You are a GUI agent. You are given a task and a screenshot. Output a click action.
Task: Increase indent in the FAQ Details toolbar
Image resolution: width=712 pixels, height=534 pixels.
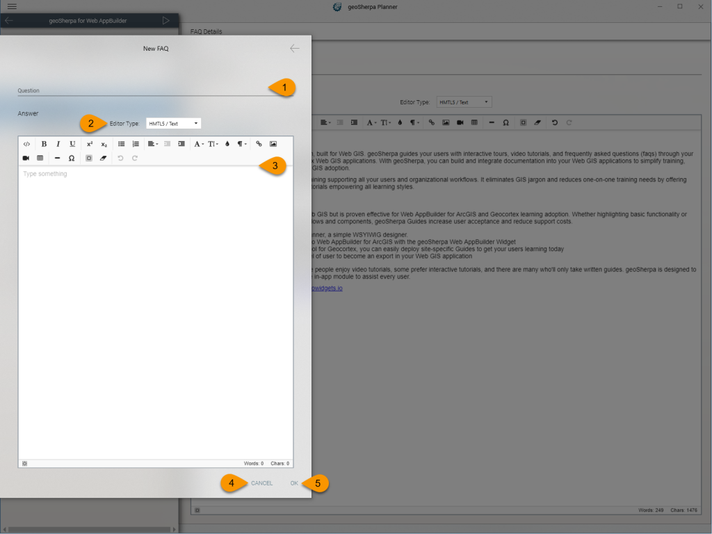[354, 122]
